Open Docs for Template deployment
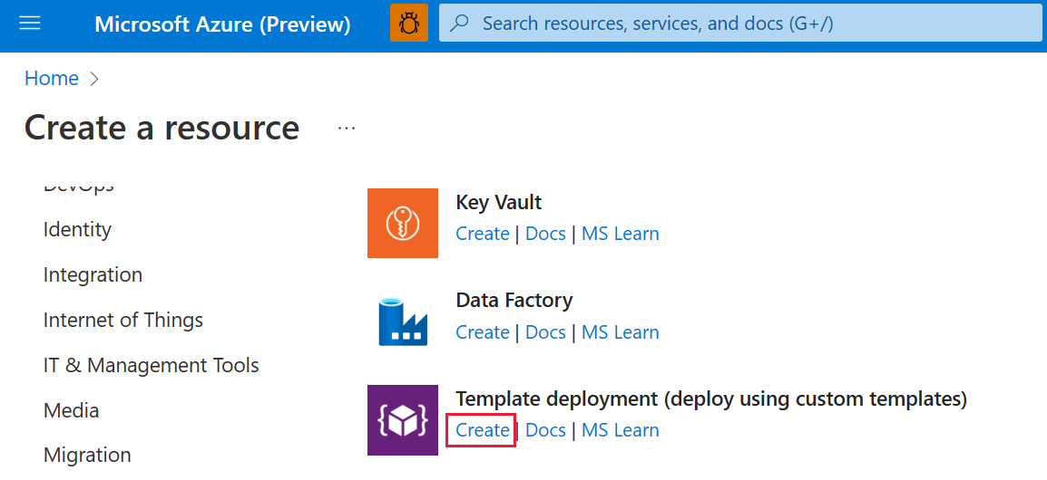 tap(545, 431)
